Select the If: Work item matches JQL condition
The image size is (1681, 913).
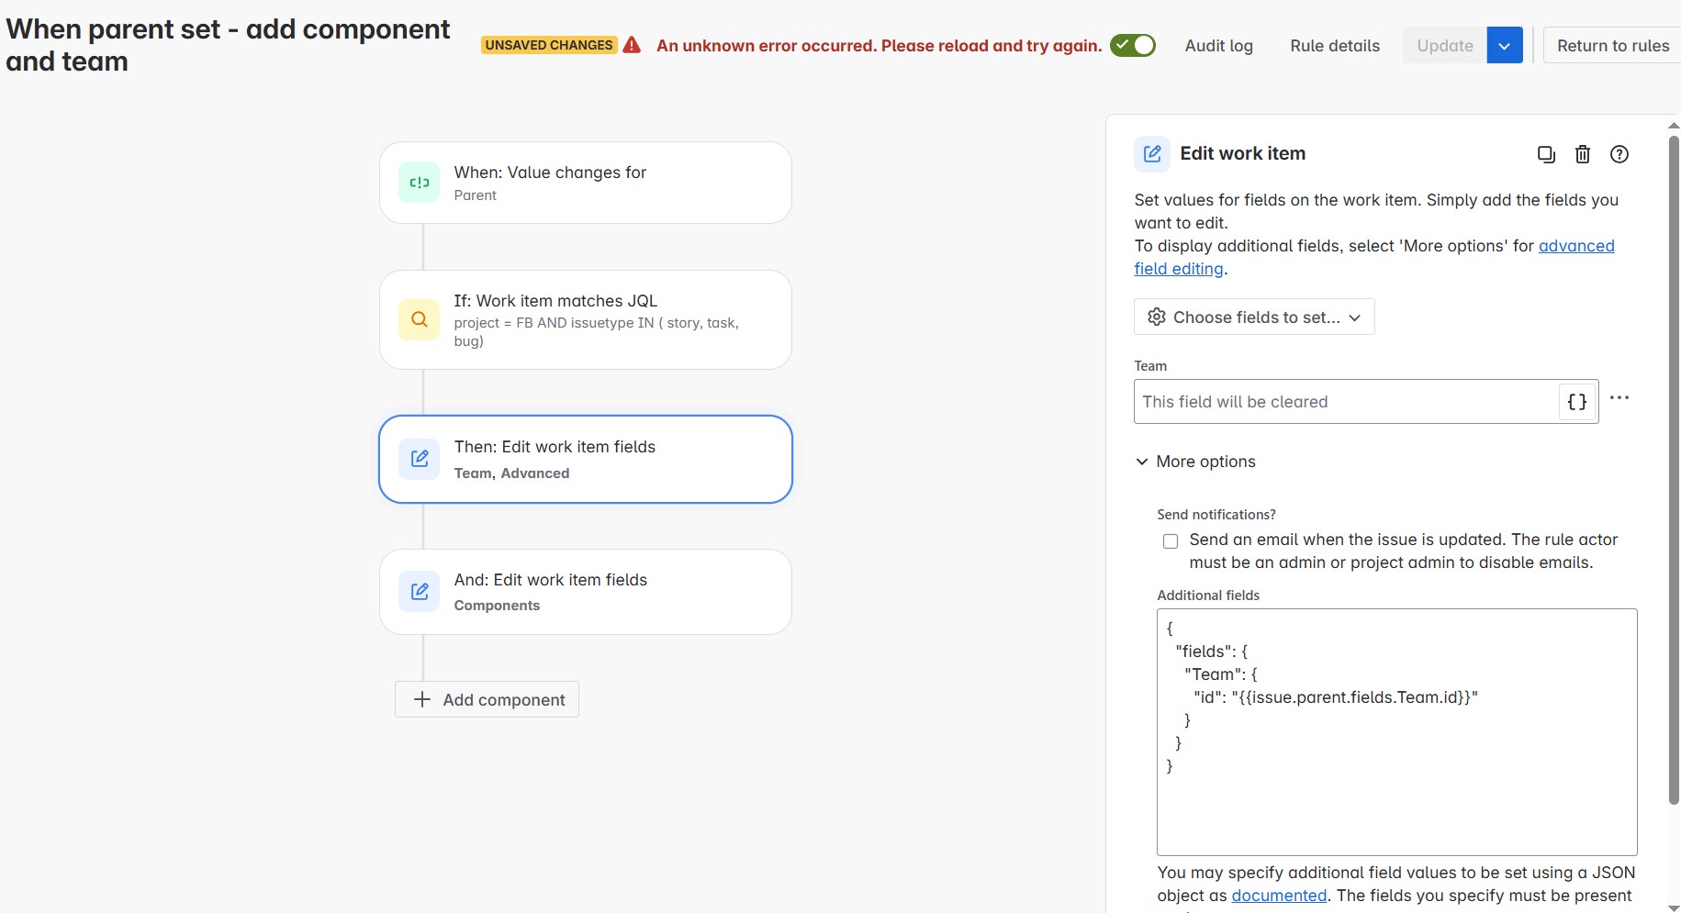click(586, 319)
